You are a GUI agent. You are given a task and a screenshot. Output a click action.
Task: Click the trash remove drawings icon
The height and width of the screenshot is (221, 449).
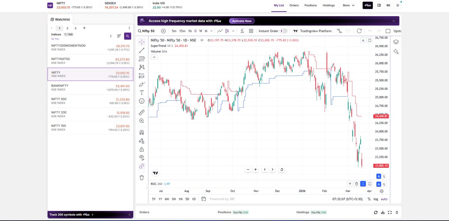[x=142, y=178]
